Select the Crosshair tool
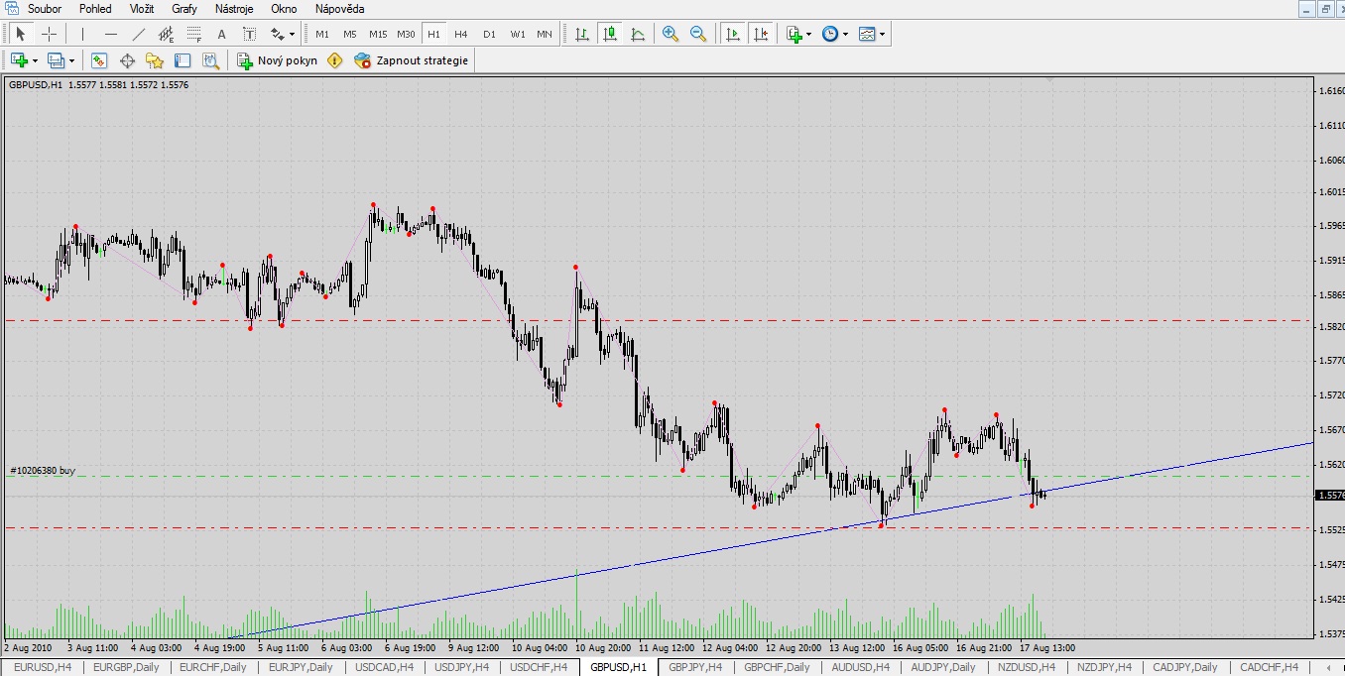The width and height of the screenshot is (1345, 676). point(49,34)
